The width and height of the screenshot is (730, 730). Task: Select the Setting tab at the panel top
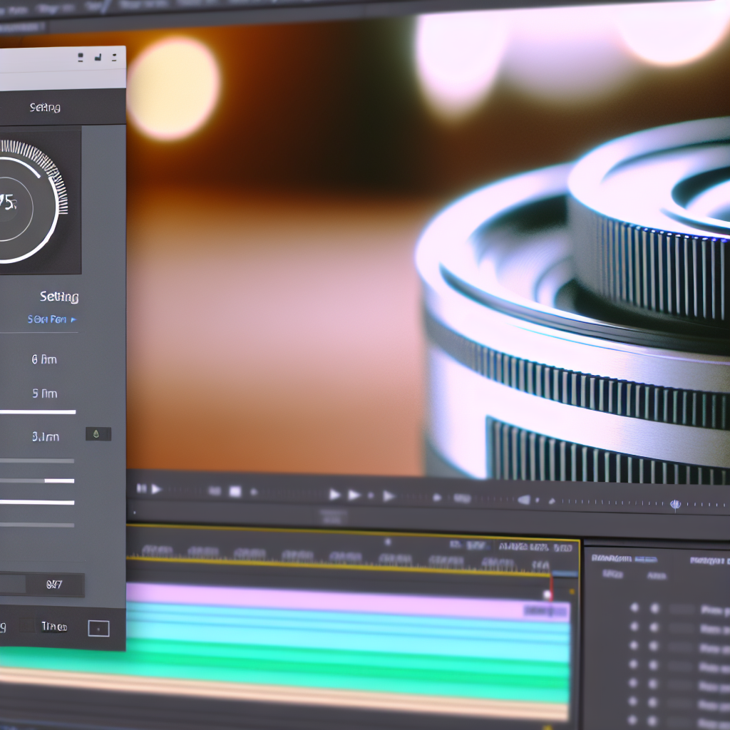[45, 108]
